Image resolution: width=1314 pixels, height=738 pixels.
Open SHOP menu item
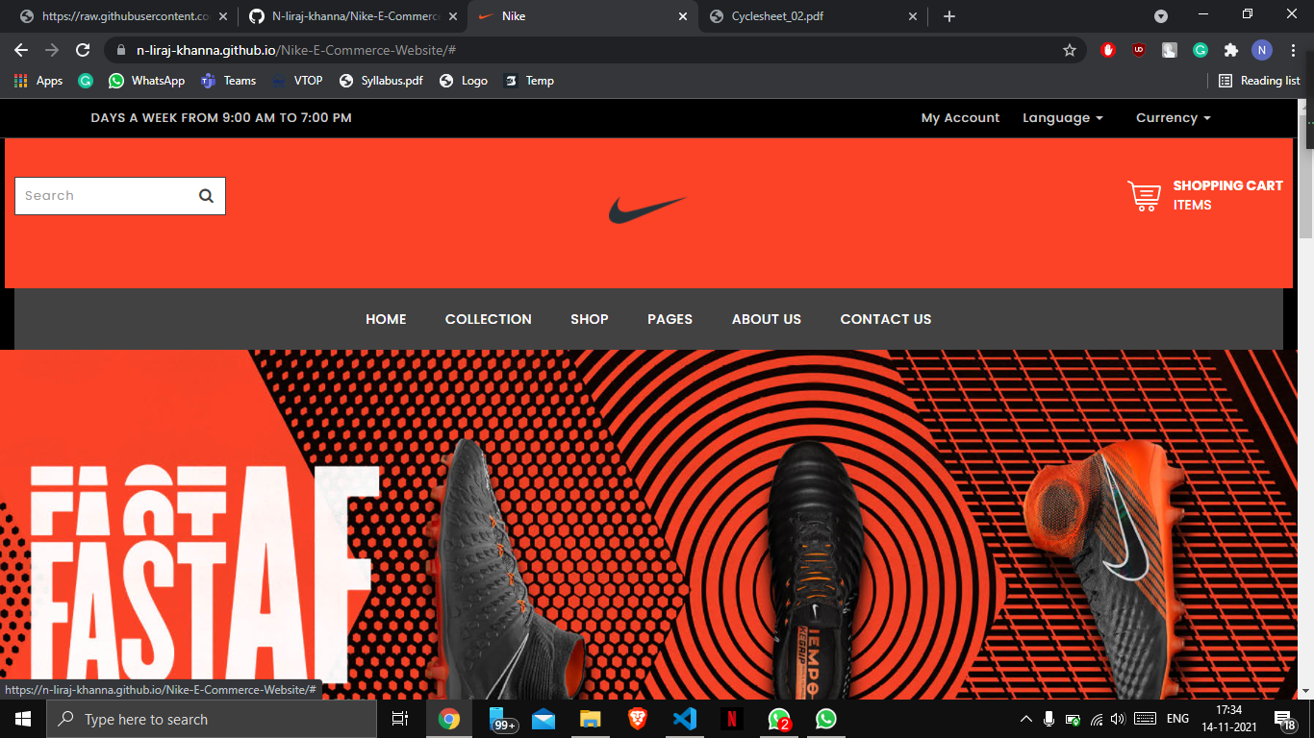coord(589,319)
